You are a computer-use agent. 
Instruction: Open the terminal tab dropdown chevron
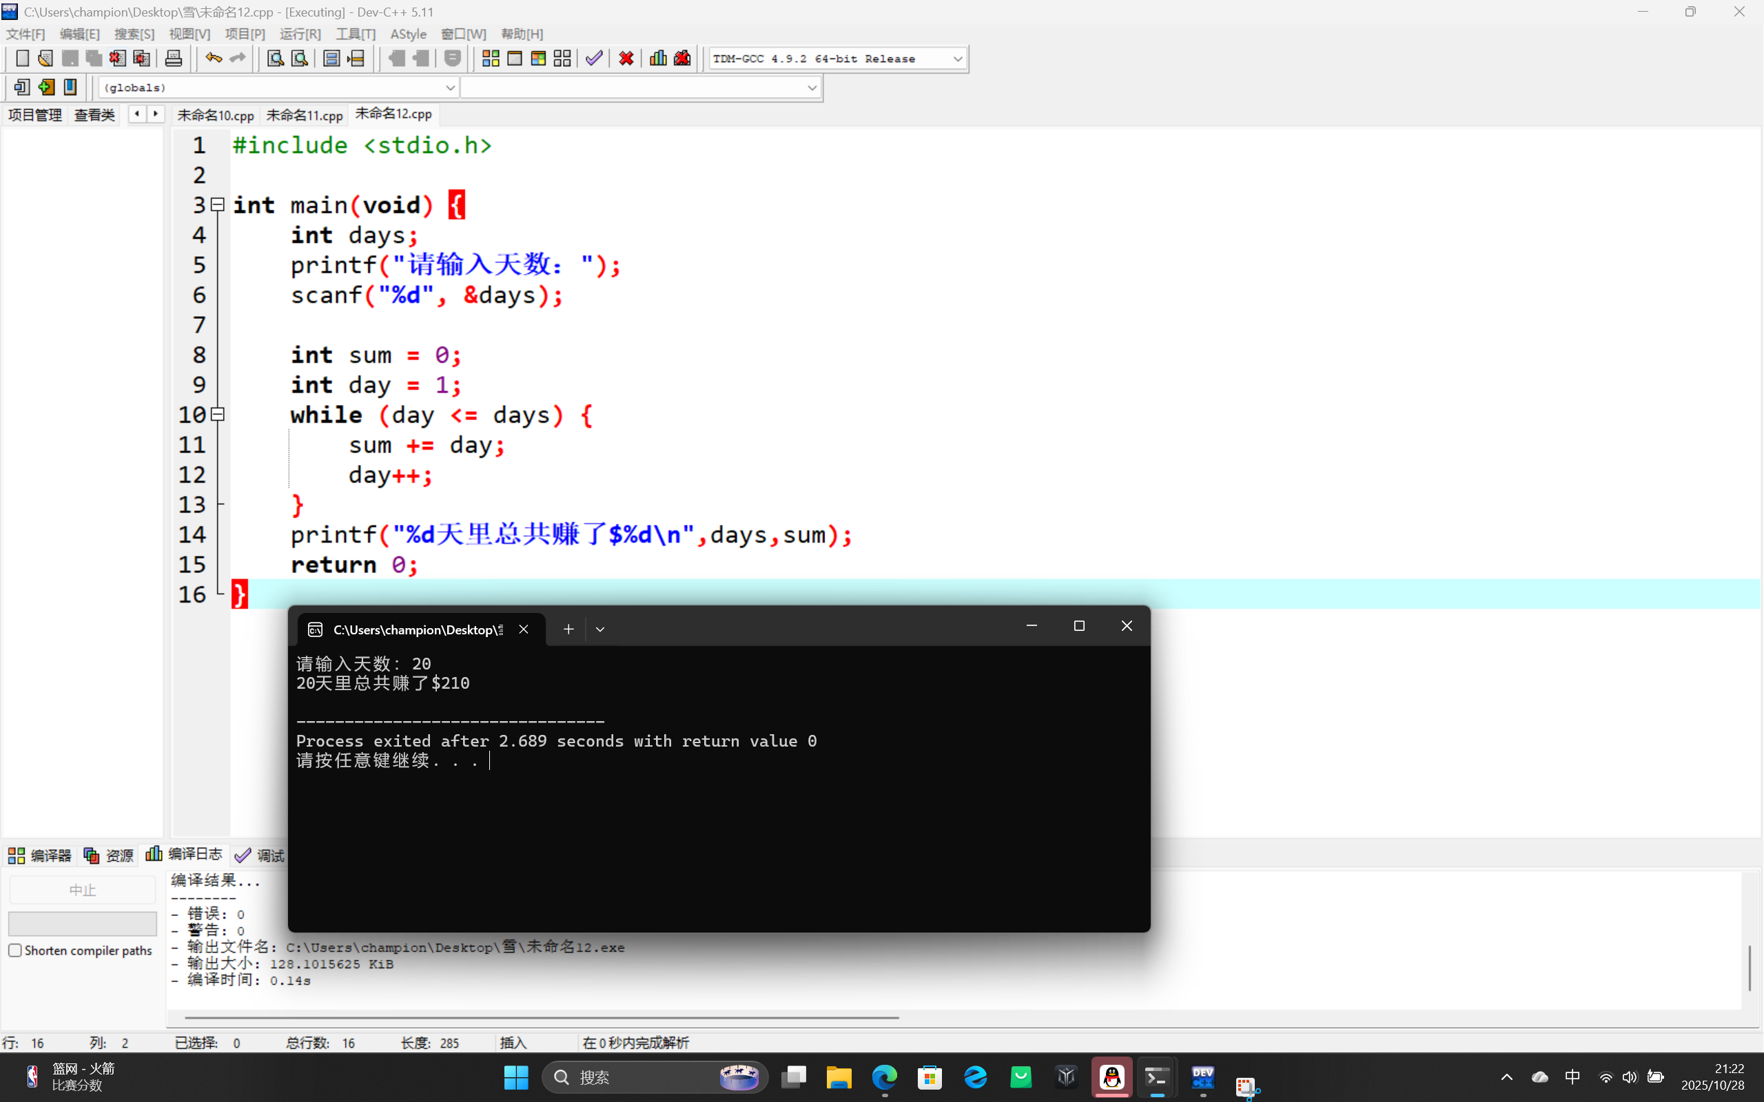click(x=600, y=629)
